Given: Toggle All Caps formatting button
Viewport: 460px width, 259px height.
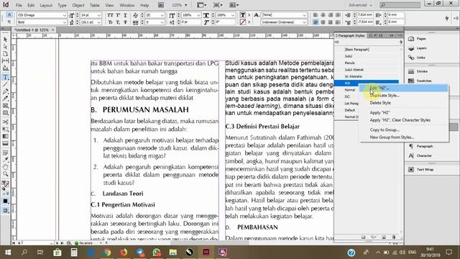Looking at the screenshot, I should (x=110, y=15).
